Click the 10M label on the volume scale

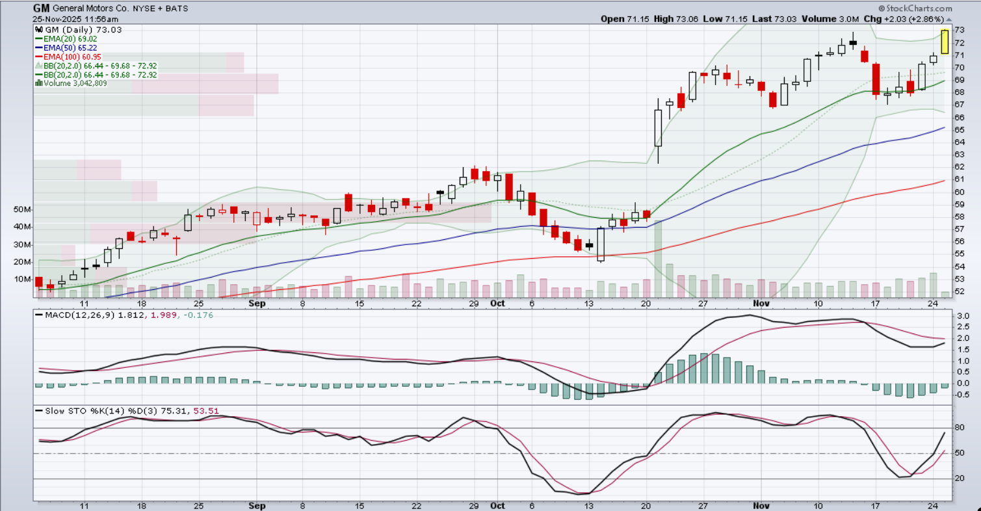coord(23,280)
